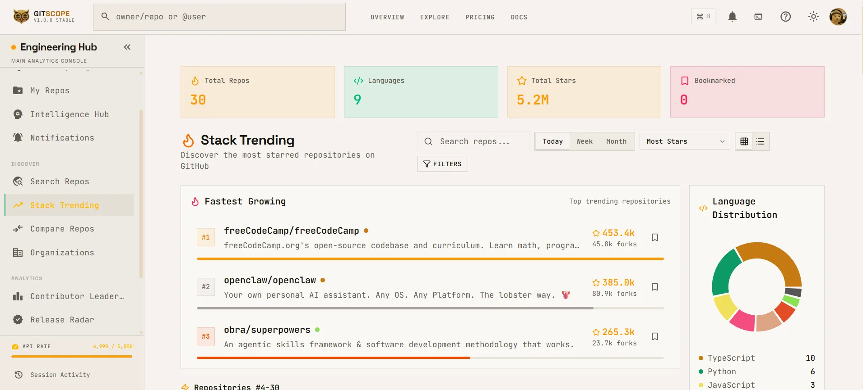Viewport: 863px width, 390px height.
Task: Click the GitScope owl logo
Action: (21, 17)
